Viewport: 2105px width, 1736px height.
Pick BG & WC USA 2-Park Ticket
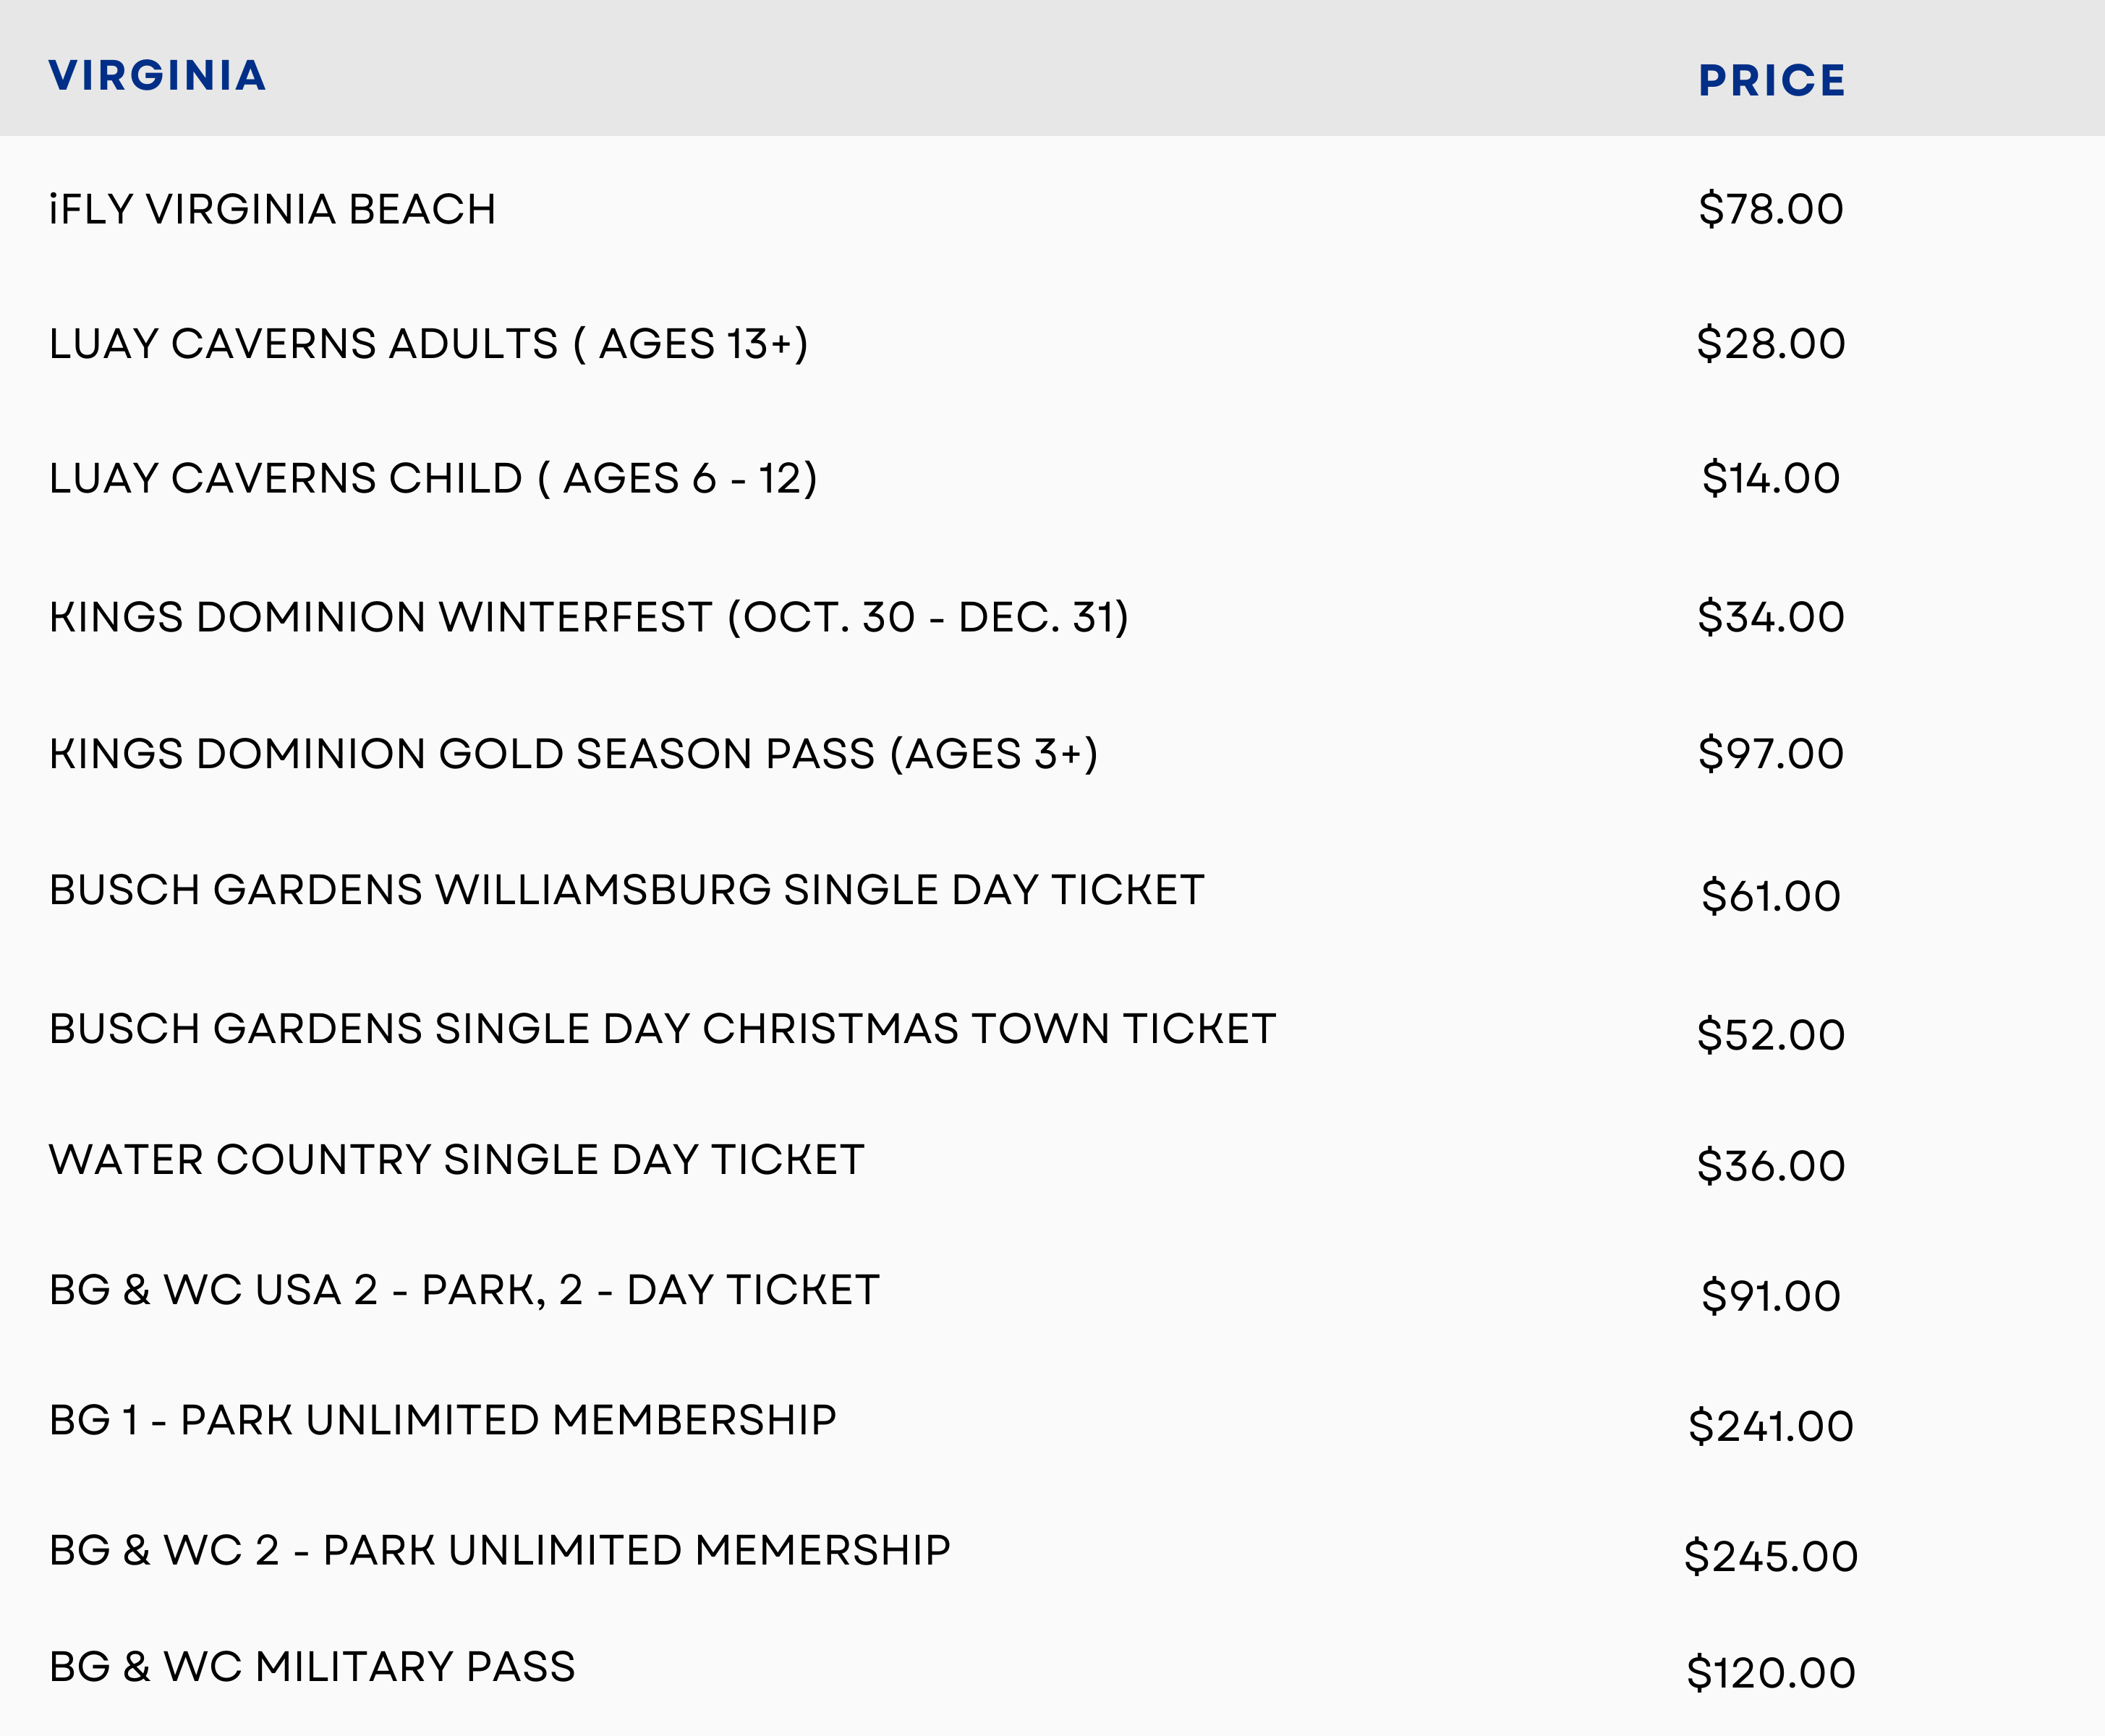pos(464,1290)
